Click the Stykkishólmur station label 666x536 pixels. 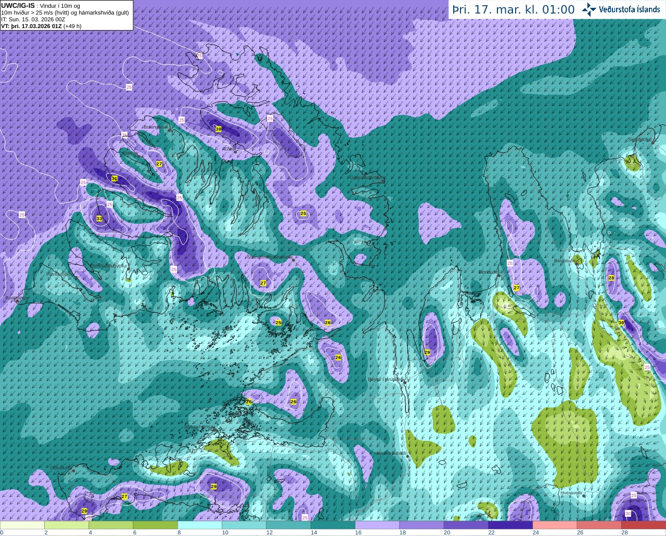[199, 427]
